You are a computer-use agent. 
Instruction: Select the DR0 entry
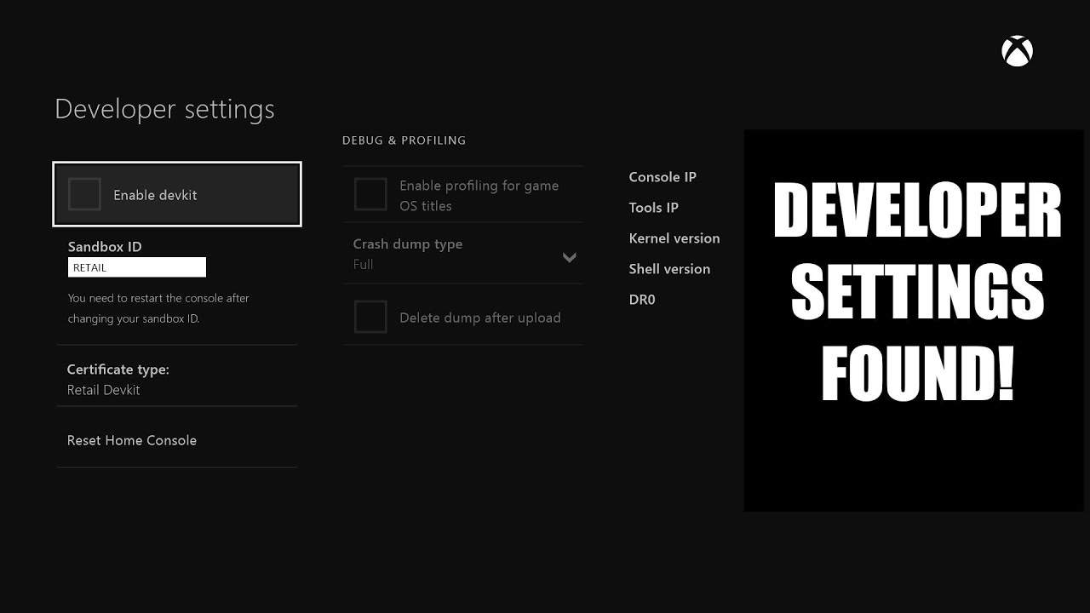coord(642,300)
